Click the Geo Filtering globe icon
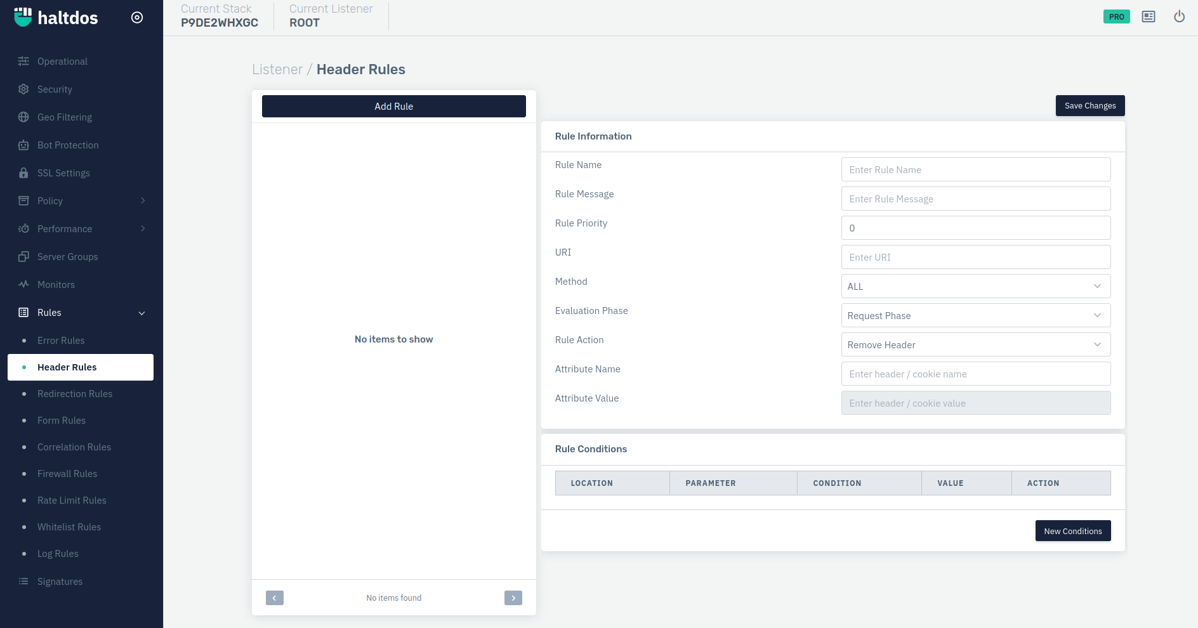Screen dimensions: 1198x628 pos(23,117)
